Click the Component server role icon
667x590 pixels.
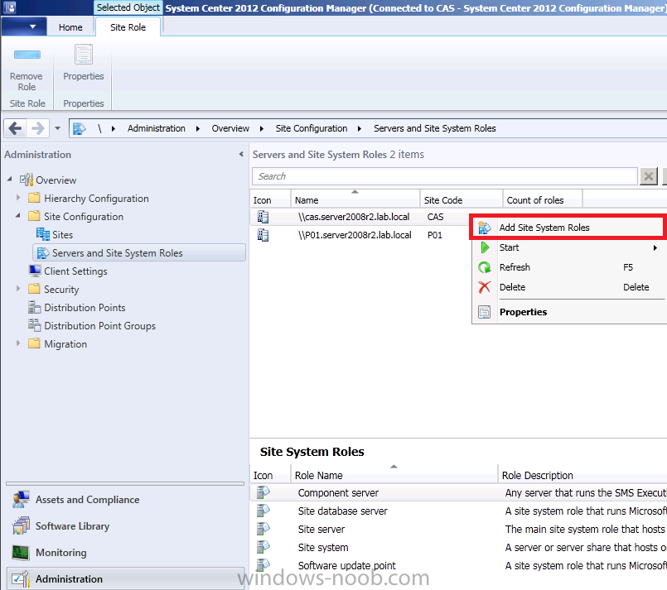263,492
